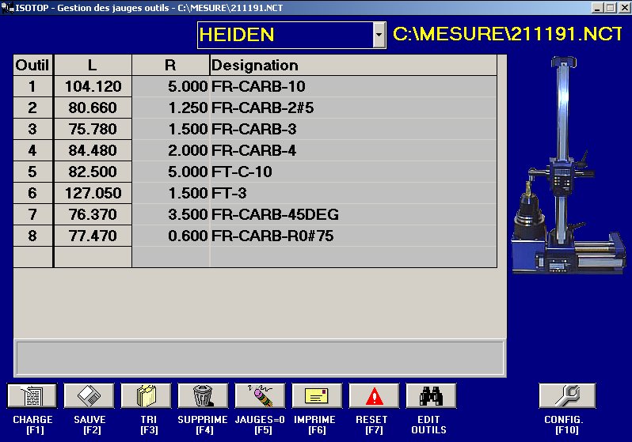
Task: Click the ISOTOP title bar application icon
Action: click(x=7, y=7)
